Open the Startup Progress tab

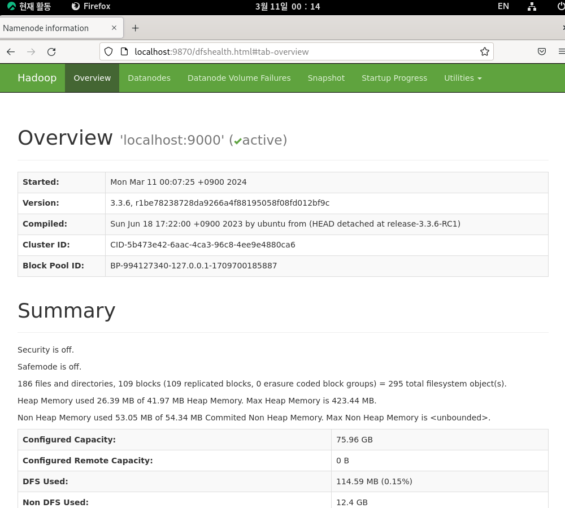pos(394,78)
